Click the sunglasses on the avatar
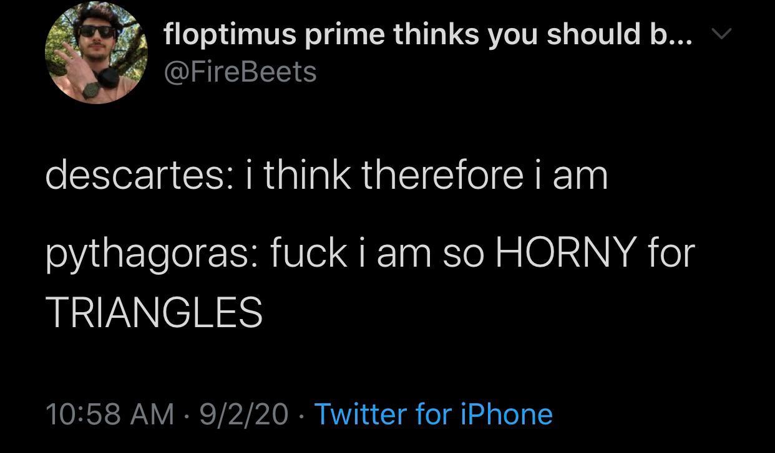Screen dimensions: 775x453 pyautogui.click(x=95, y=31)
